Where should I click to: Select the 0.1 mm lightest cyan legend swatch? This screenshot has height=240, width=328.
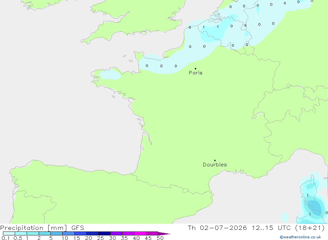click(9, 233)
